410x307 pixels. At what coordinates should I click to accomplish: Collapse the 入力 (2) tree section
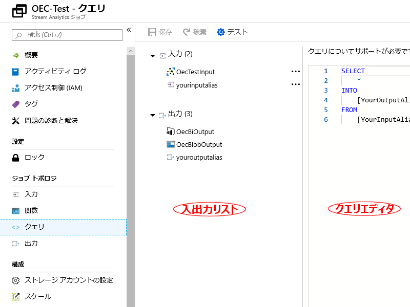coord(153,56)
